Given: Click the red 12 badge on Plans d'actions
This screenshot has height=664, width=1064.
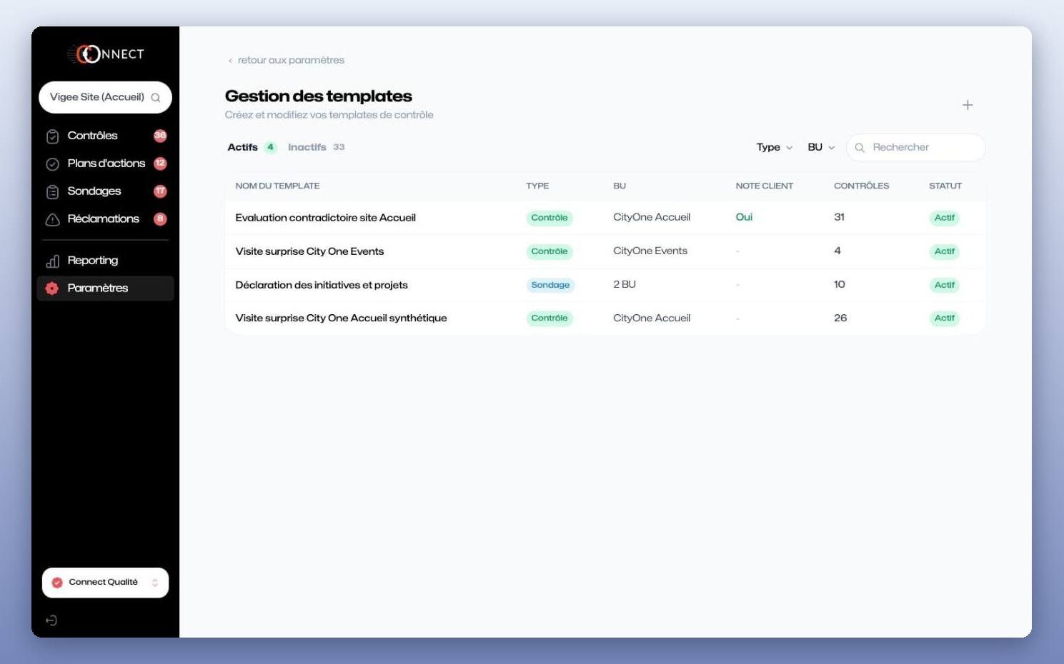Looking at the screenshot, I should pos(160,164).
